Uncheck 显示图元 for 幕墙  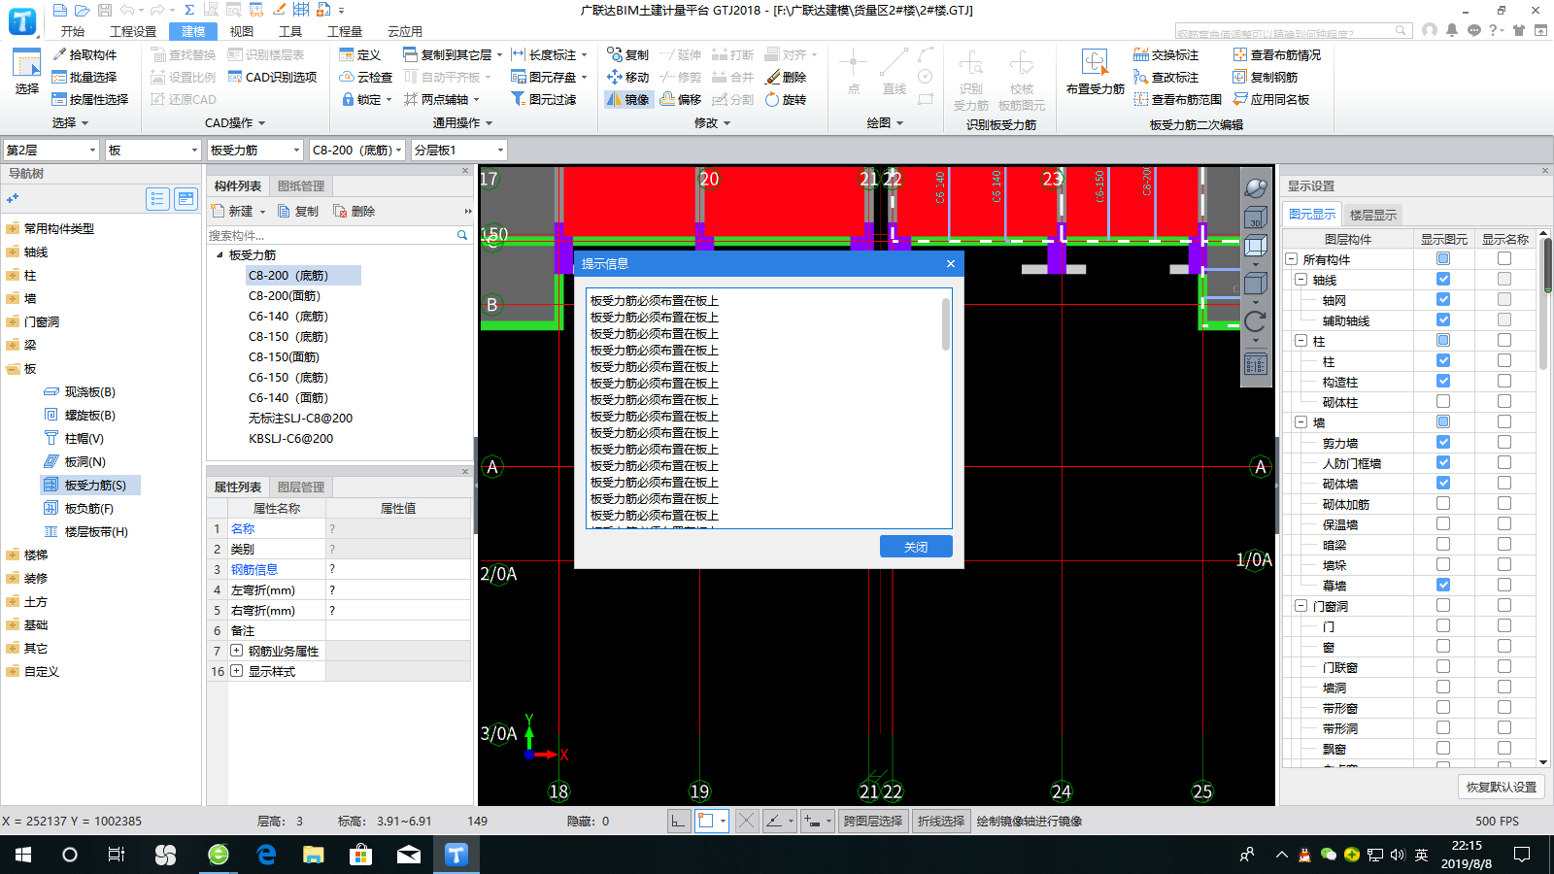(1443, 585)
